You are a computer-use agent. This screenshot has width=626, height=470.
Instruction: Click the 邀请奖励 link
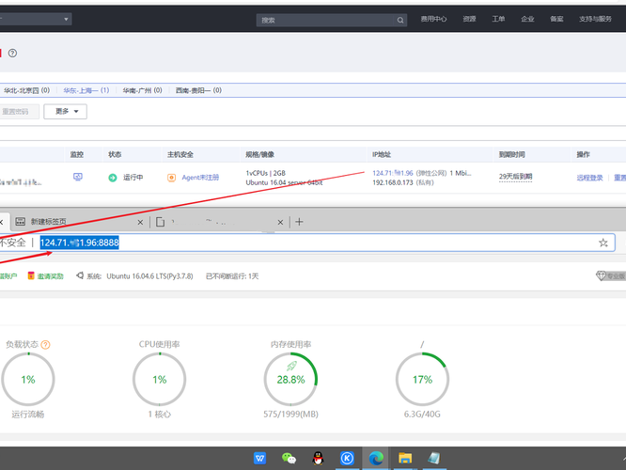(x=51, y=276)
